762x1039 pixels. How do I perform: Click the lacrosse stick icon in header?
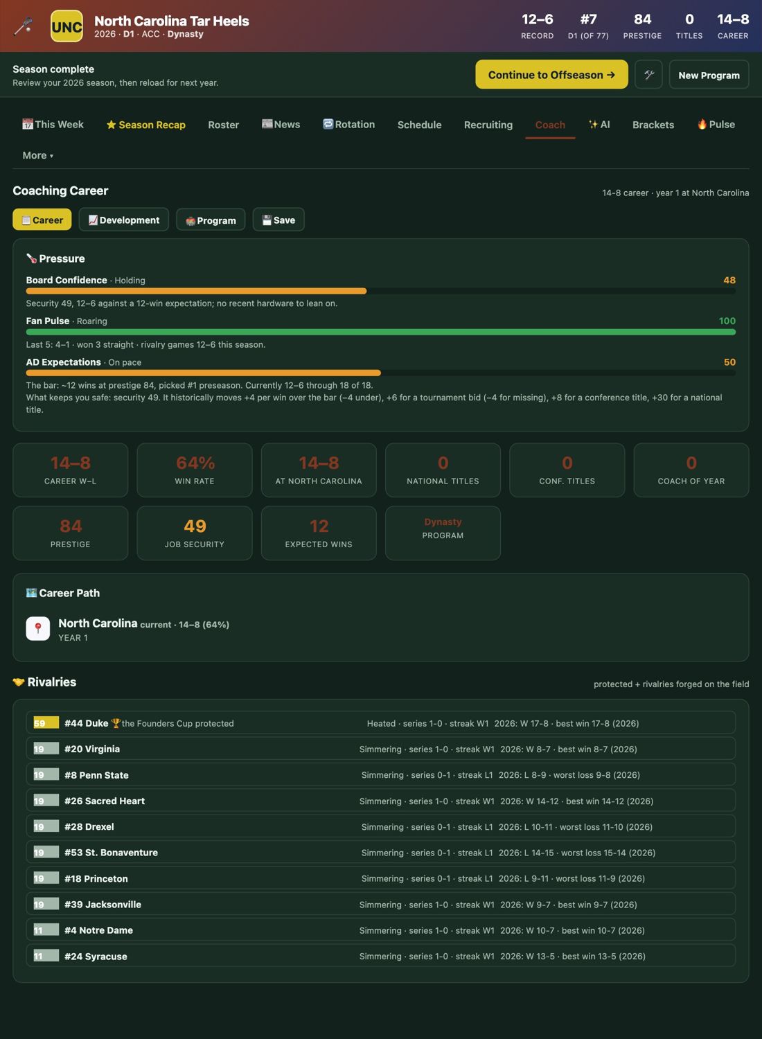point(24,26)
